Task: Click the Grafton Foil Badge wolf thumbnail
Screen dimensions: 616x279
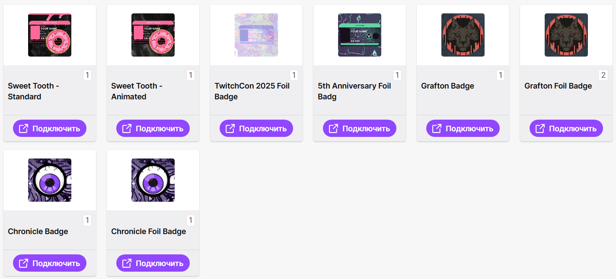Action: point(566,35)
